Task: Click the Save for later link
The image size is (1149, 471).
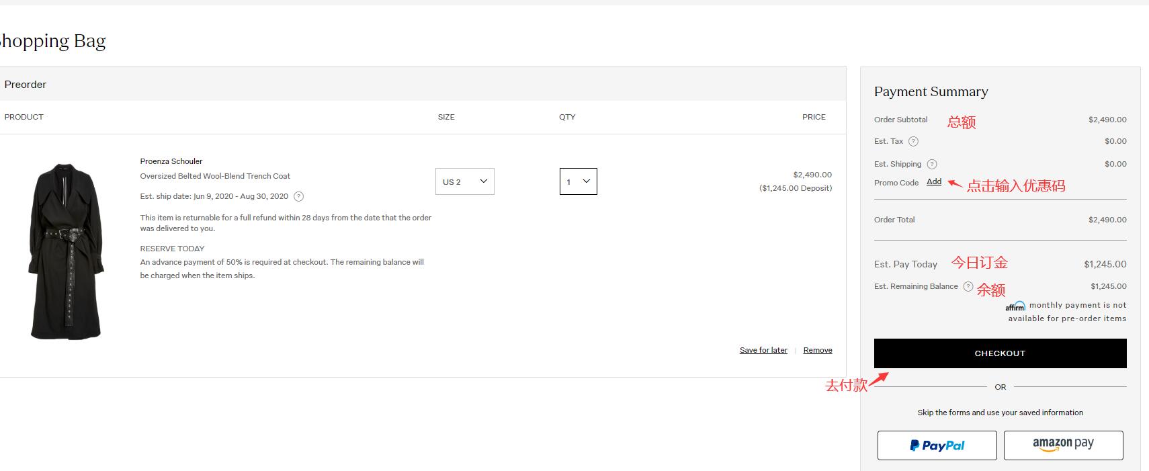Action: click(x=763, y=350)
